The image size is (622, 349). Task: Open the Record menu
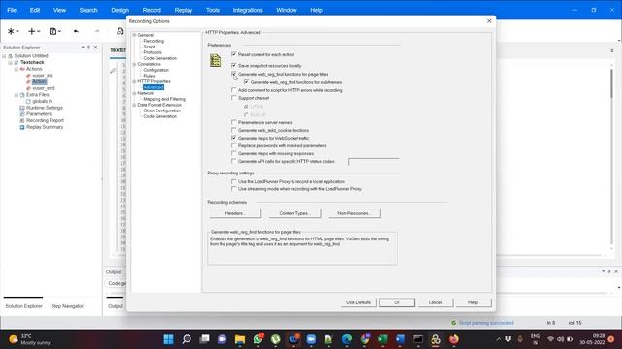(152, 10)
